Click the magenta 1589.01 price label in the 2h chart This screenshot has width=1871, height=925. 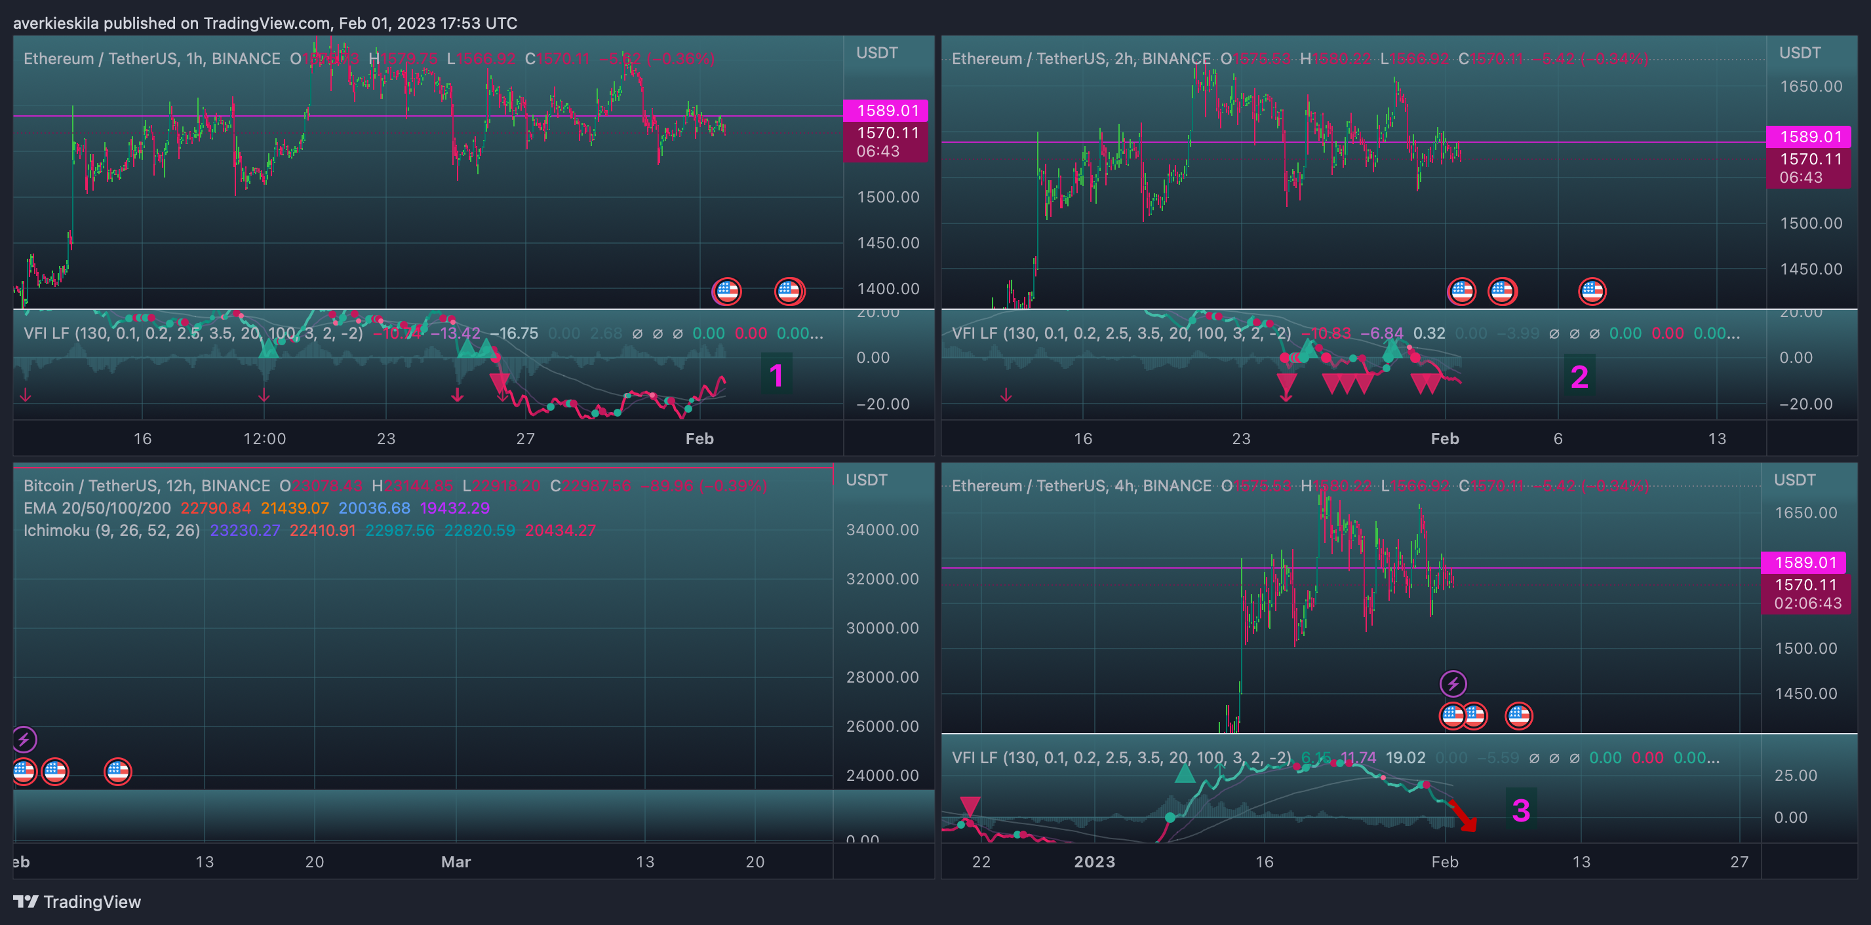coord(1809,136)
